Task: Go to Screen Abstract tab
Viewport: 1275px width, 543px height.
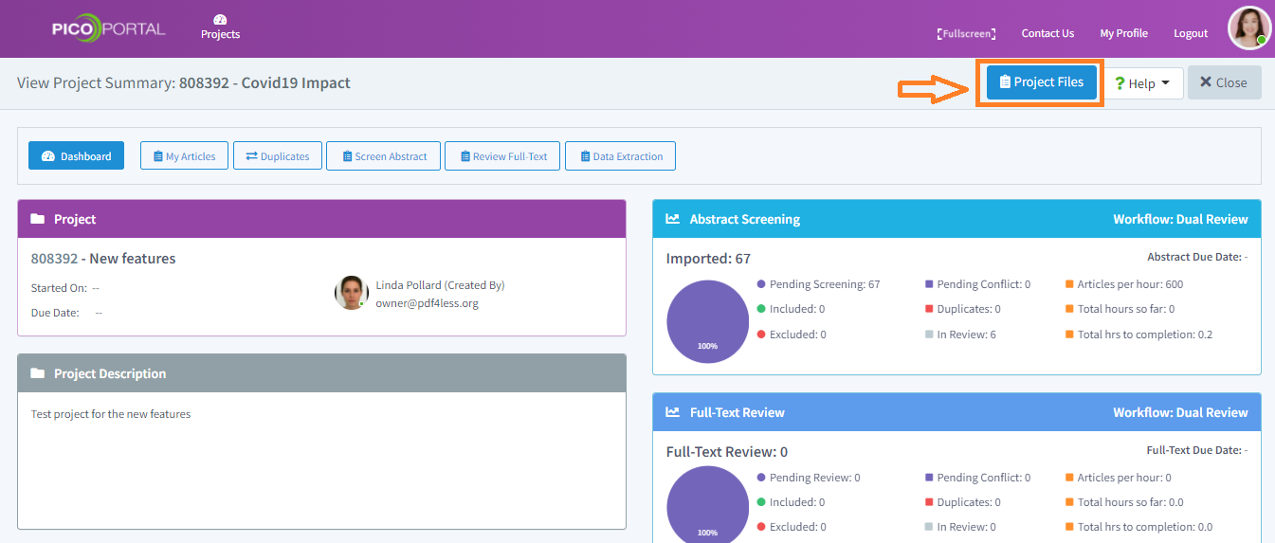Action: click(383, 156)
